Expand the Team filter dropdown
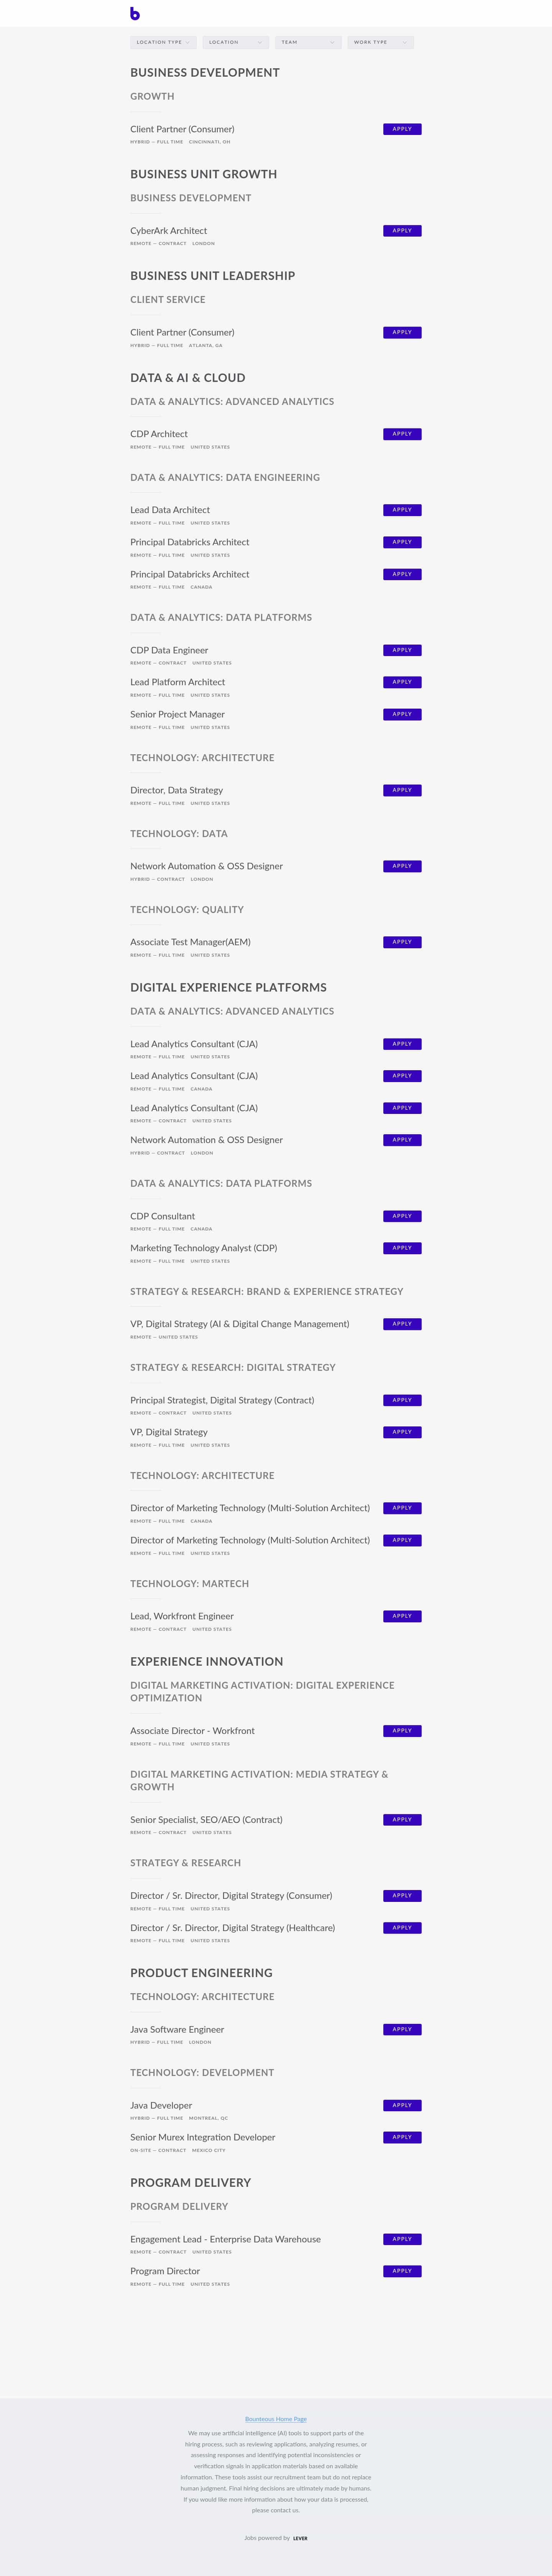Image resolution: width=552 pixels, height=2576 pixels. pyautogui.click(x=308, y=43)
